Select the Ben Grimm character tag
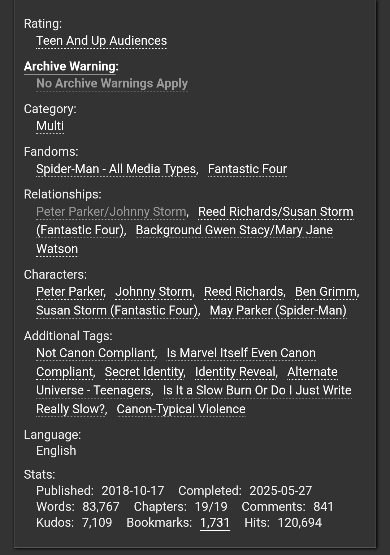 click(326, 292)
